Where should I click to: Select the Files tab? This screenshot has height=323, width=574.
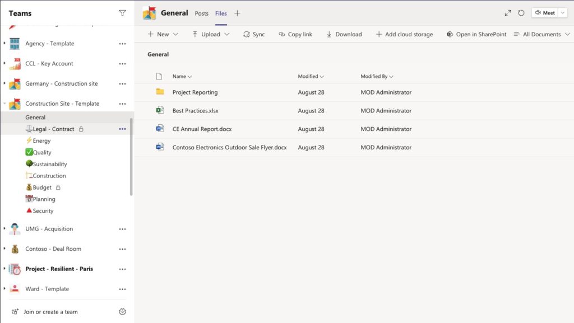[x=221, y=13]
